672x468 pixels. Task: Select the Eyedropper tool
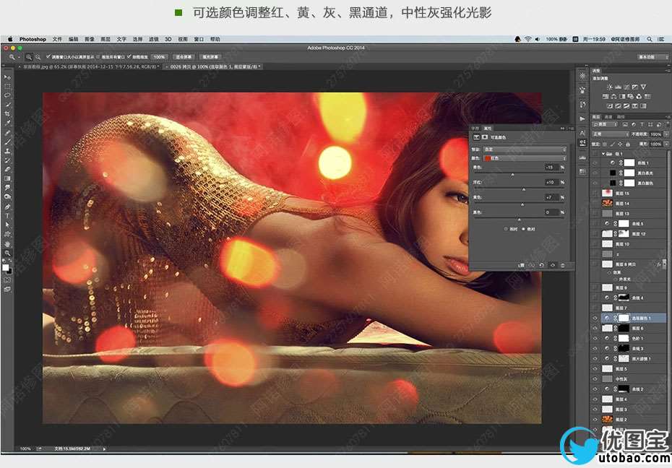pyautogui.click(x=7, y=123)
